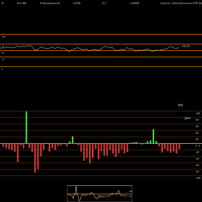Click the RSI 70 level label
Viewport: 202px width, 202px height.
click(x=3, y=46)
